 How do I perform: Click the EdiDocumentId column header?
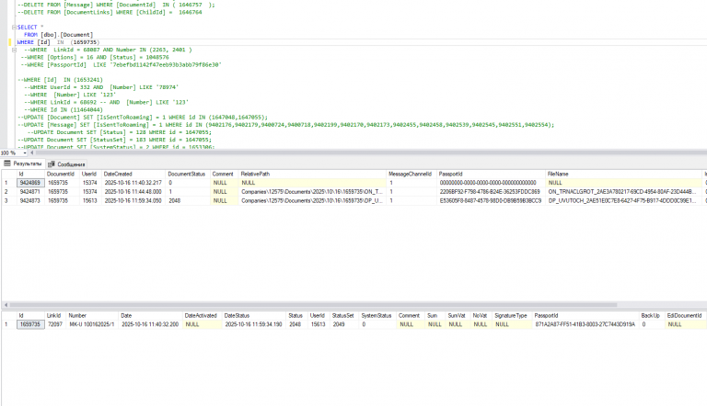(684, 315)
